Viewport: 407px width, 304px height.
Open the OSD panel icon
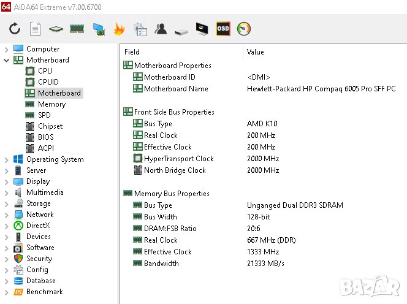pos(223,29)
